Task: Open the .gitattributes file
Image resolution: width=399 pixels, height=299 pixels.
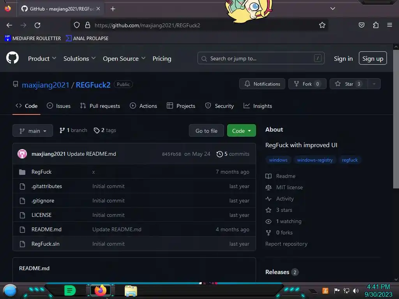Action: tap(47, 186)
